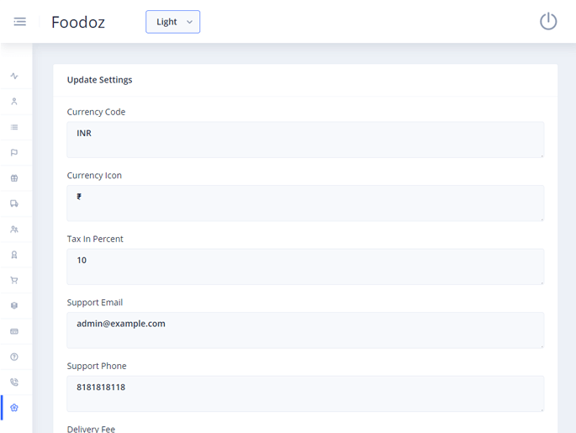Viewport: 576px width, 433px height.
Task: Click the Foodoz brand title
Action: click(78, 22)
